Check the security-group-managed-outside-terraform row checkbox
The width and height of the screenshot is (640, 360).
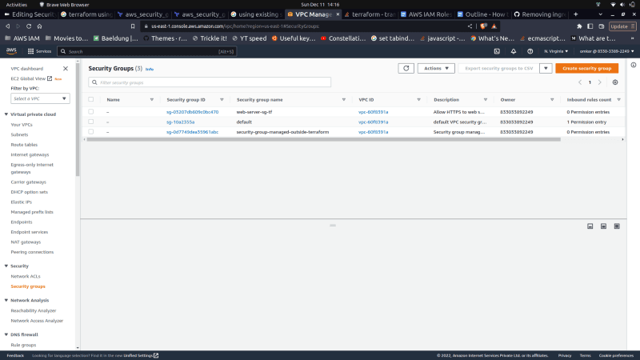click(91, 131)
